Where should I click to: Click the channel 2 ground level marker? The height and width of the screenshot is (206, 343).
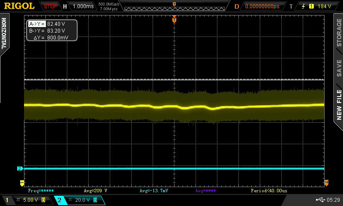[19, 169]
